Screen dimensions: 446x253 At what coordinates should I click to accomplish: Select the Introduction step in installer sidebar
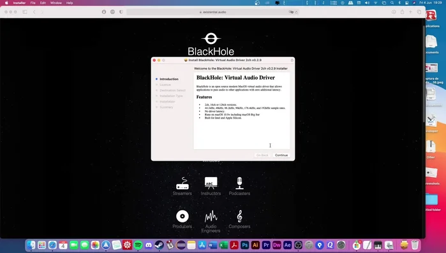169,79
